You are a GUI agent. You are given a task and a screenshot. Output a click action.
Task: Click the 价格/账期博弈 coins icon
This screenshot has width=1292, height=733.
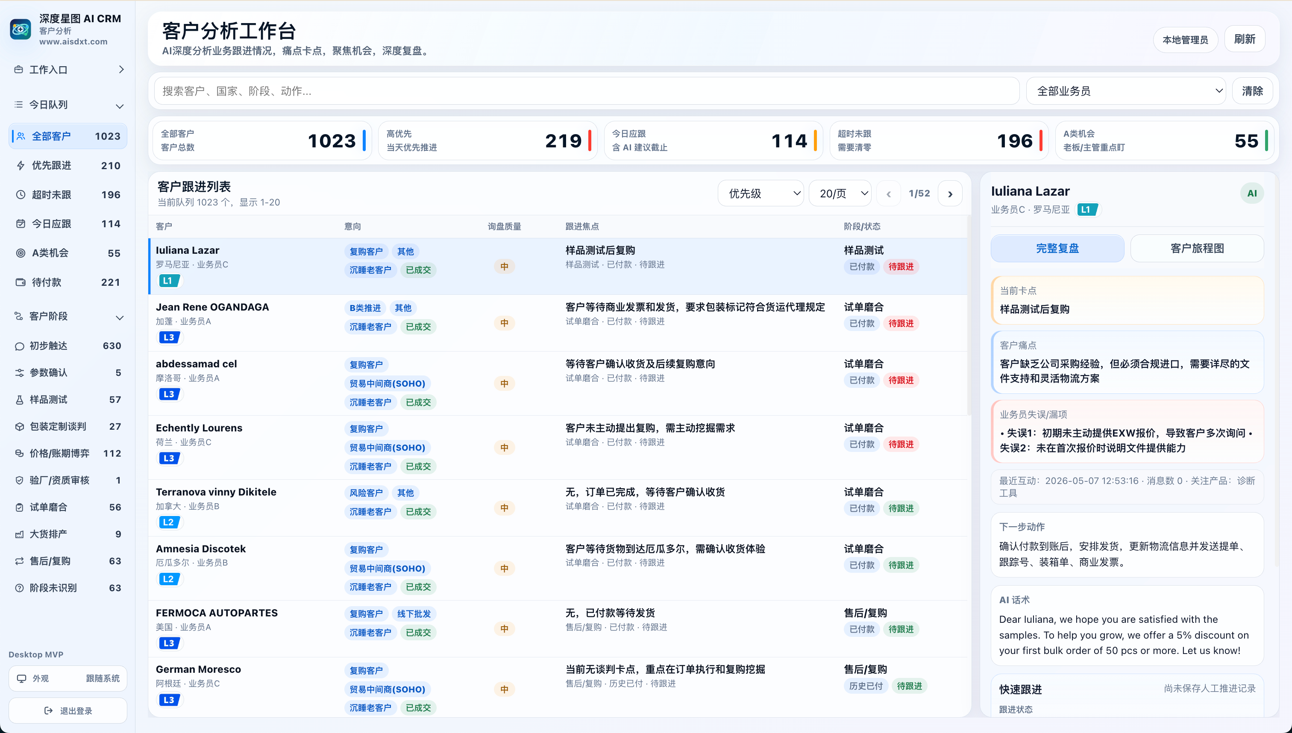tap(19, 453)
